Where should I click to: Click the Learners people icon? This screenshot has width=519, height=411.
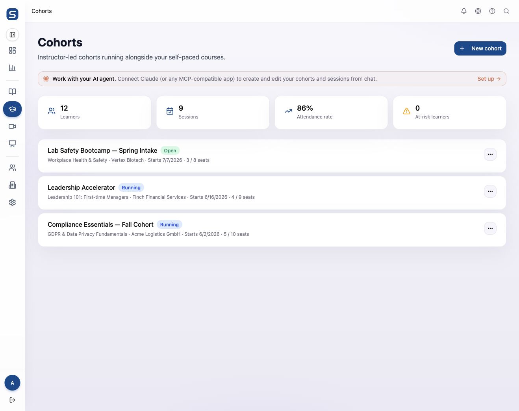click(x=52, y=111)
